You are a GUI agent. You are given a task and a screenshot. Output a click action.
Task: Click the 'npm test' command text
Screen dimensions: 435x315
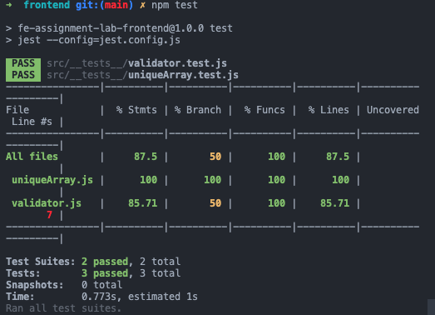(175, 5)
